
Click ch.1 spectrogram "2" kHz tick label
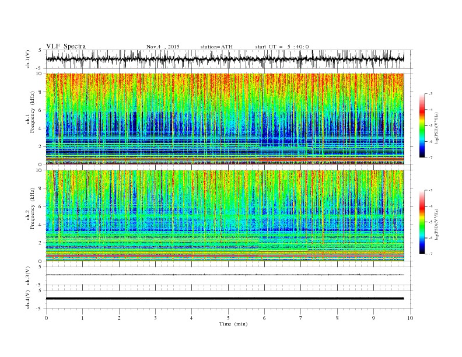click(40, 146)
